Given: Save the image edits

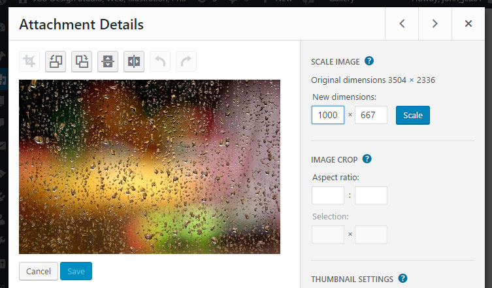Looking at the screenshot, I should 76,271.
